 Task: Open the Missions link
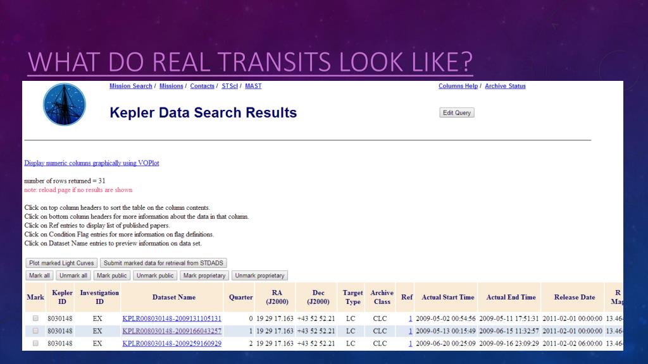[171, 86]
